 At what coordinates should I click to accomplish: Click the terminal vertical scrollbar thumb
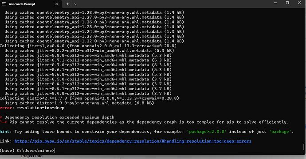click(x=304, y=147)
